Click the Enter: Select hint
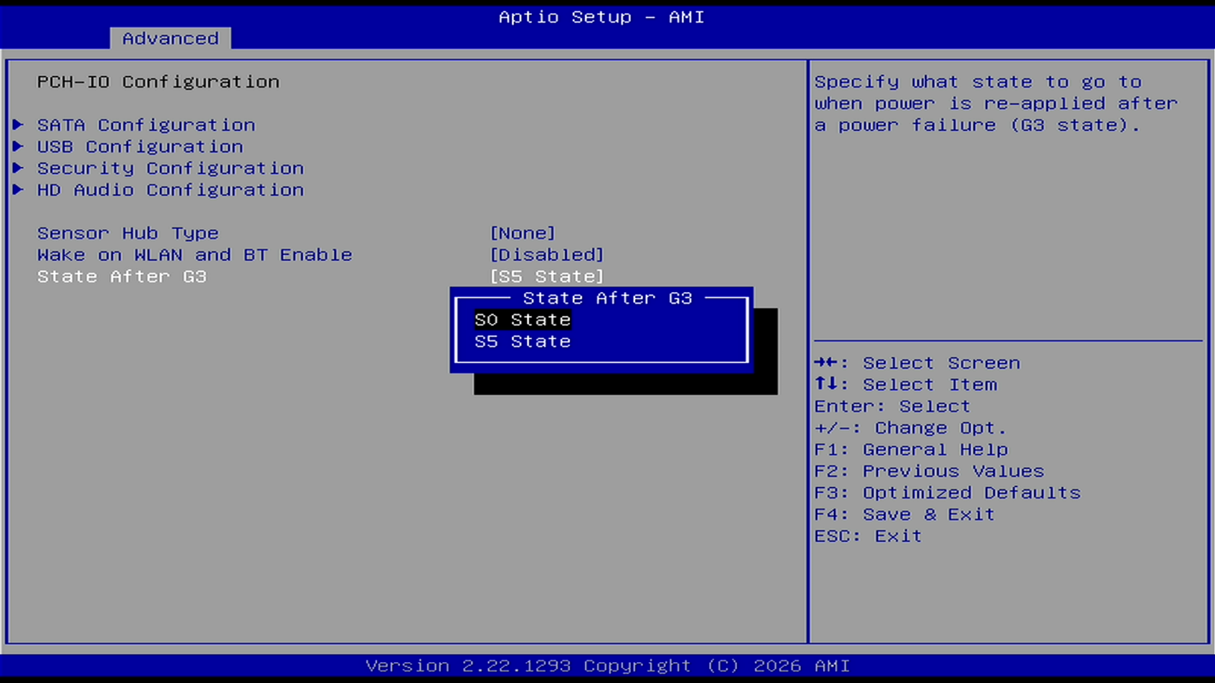The image size is (1215, 683). (892, 406)
